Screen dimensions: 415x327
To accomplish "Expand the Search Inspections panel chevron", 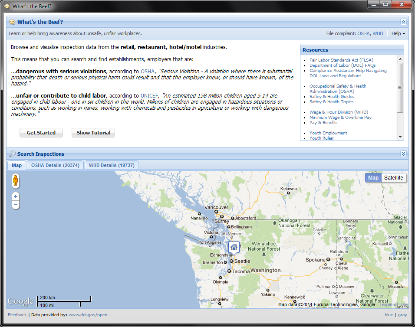I will click(x=403, y=154).
